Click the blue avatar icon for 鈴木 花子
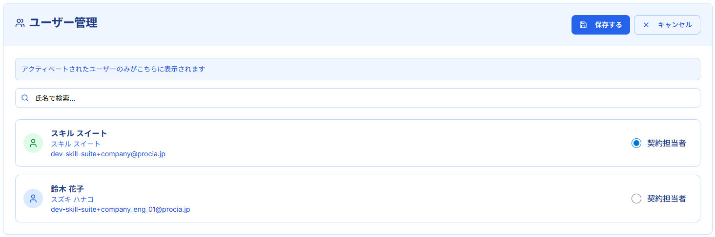This screenshot has width=715, height=237. point(33,199)
